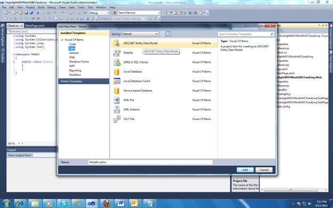Viewport: 333px width, 208px height.
Task: Open the Sort by Default dropdown
Action: point(140,34)
